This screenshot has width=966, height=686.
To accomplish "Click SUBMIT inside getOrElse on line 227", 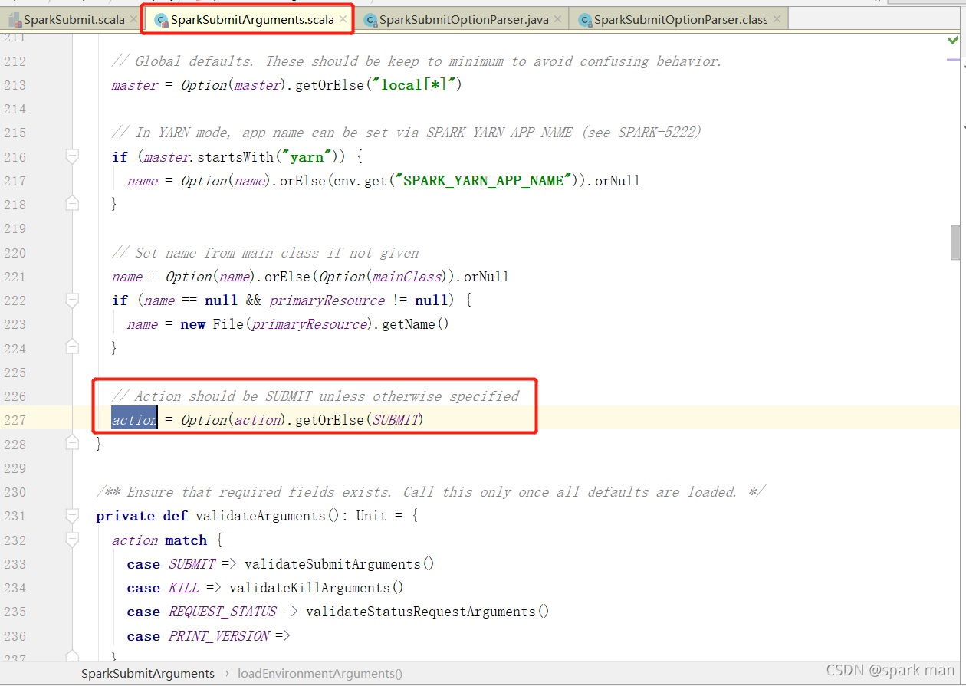I will click(x=396, y=420).
